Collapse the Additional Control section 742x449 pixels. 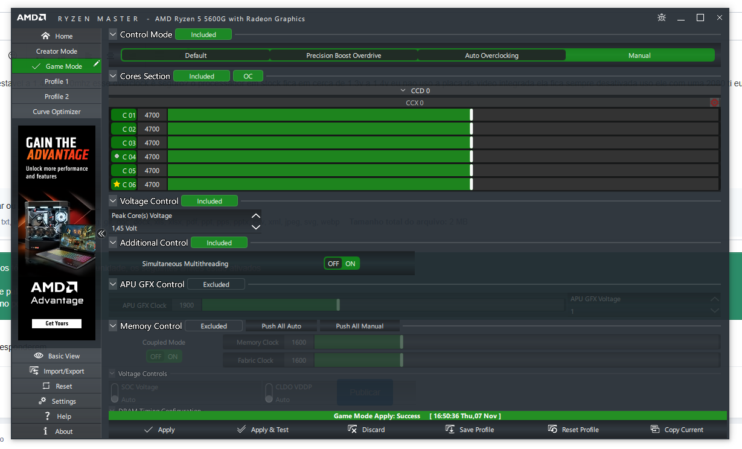pyautogui.click(x=113, y=243)
